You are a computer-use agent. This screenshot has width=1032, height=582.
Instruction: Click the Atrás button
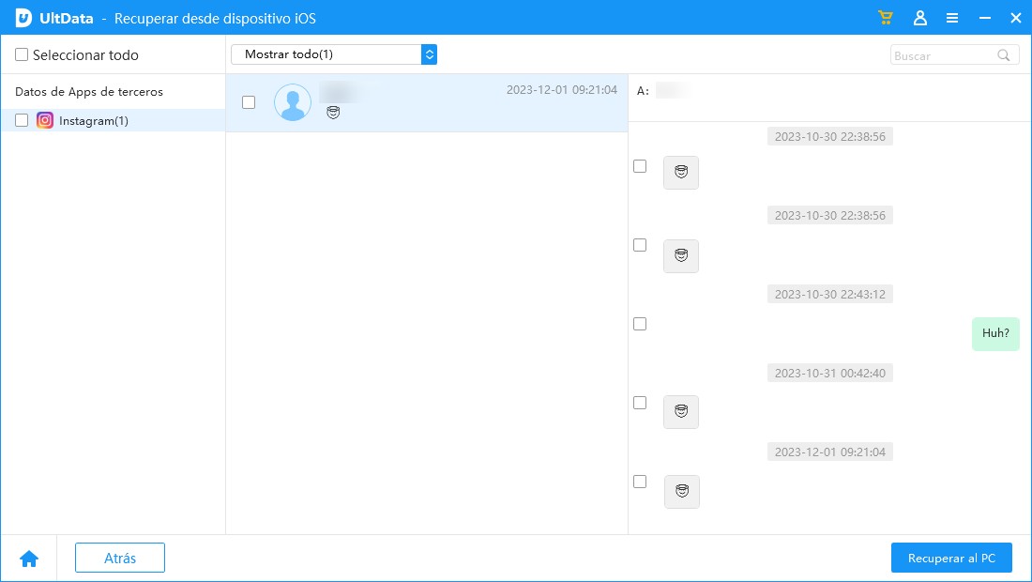pos(120,558)
